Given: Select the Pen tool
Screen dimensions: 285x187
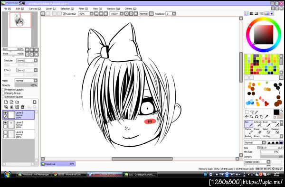Looking at the screenshot, I should coord(248,124).
